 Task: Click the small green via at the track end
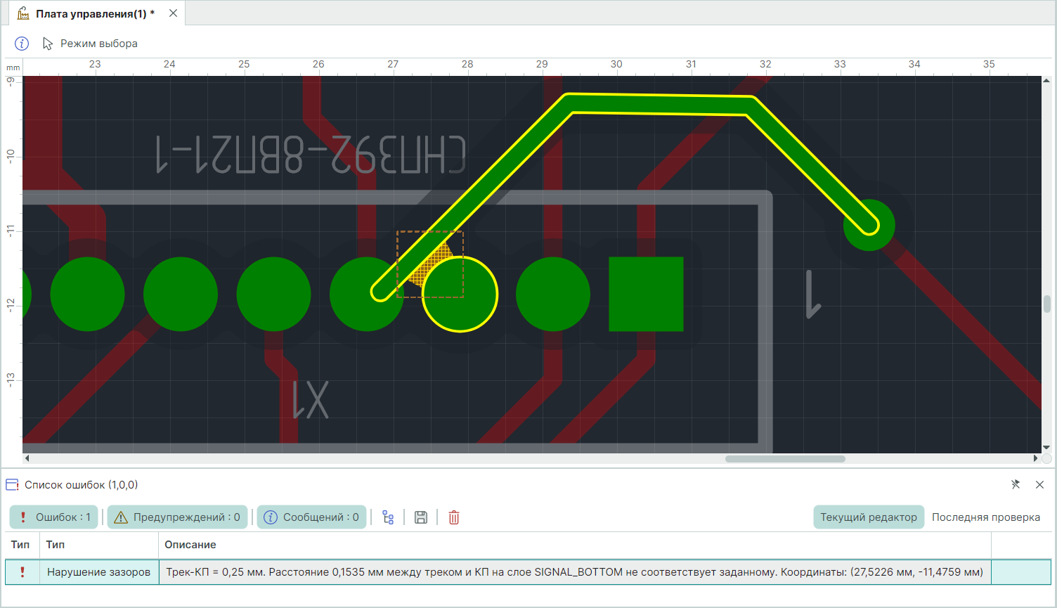coord(869,226)
